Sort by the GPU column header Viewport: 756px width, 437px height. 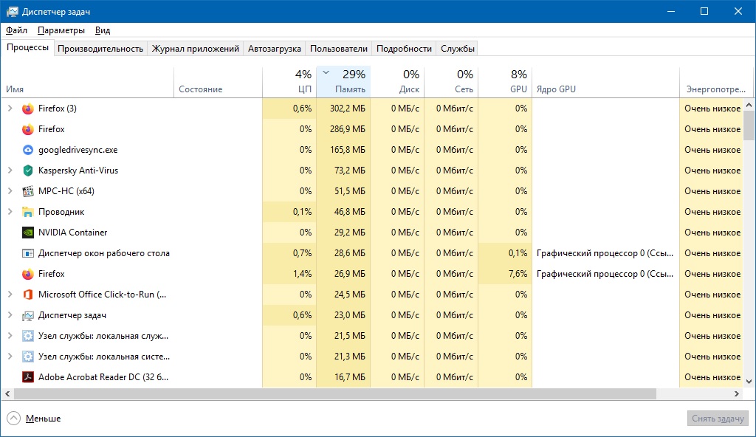point(505,82)
